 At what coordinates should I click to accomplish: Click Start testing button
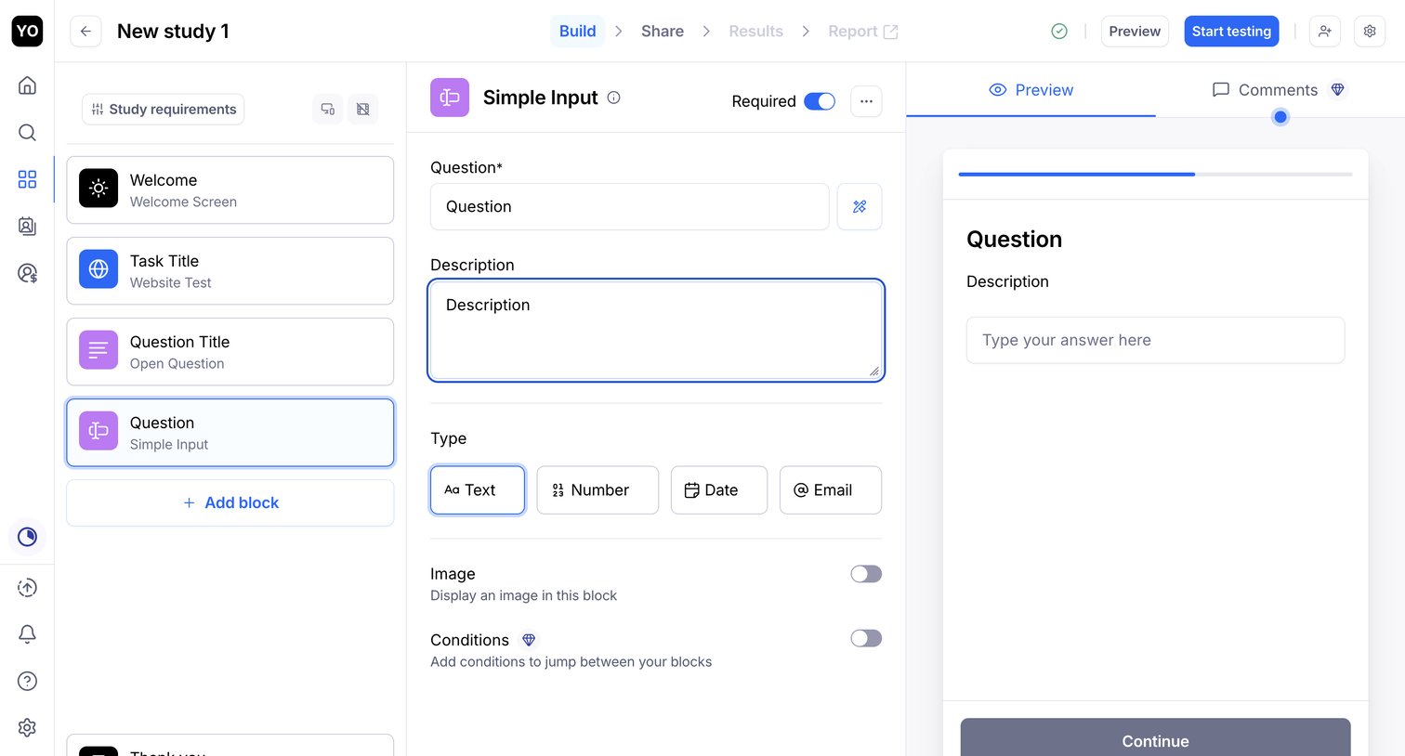tap(1231, 31)
